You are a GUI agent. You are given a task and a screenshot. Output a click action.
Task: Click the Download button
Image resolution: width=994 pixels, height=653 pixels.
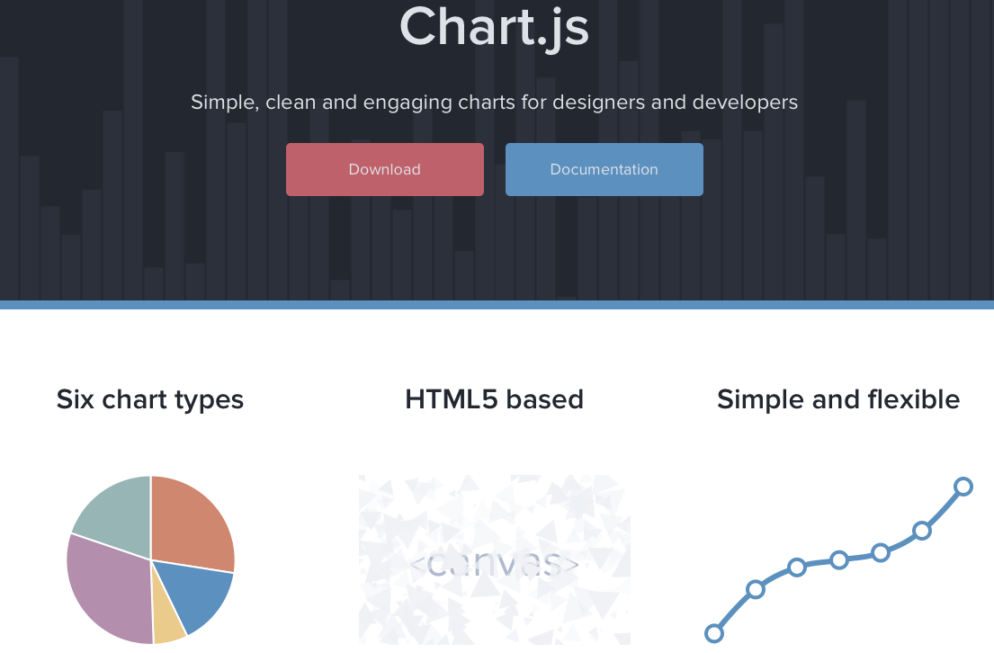384,169
